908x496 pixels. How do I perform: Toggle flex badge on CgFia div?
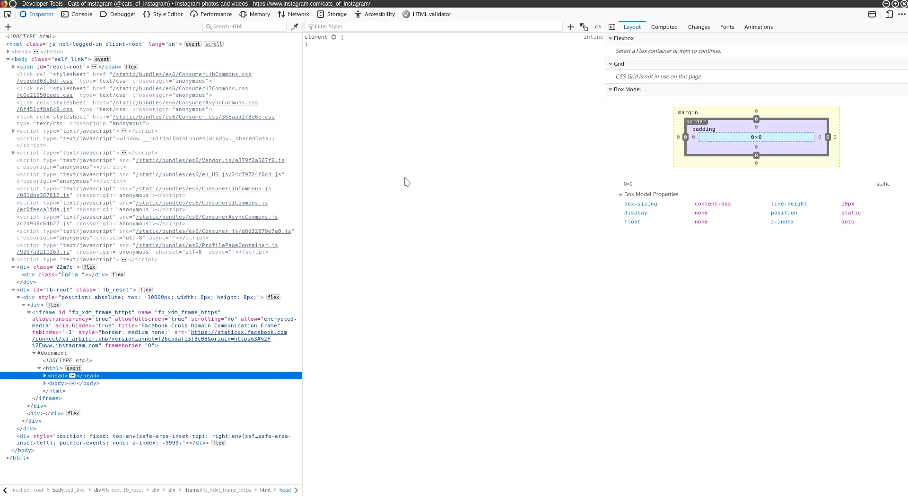[118, 274]
